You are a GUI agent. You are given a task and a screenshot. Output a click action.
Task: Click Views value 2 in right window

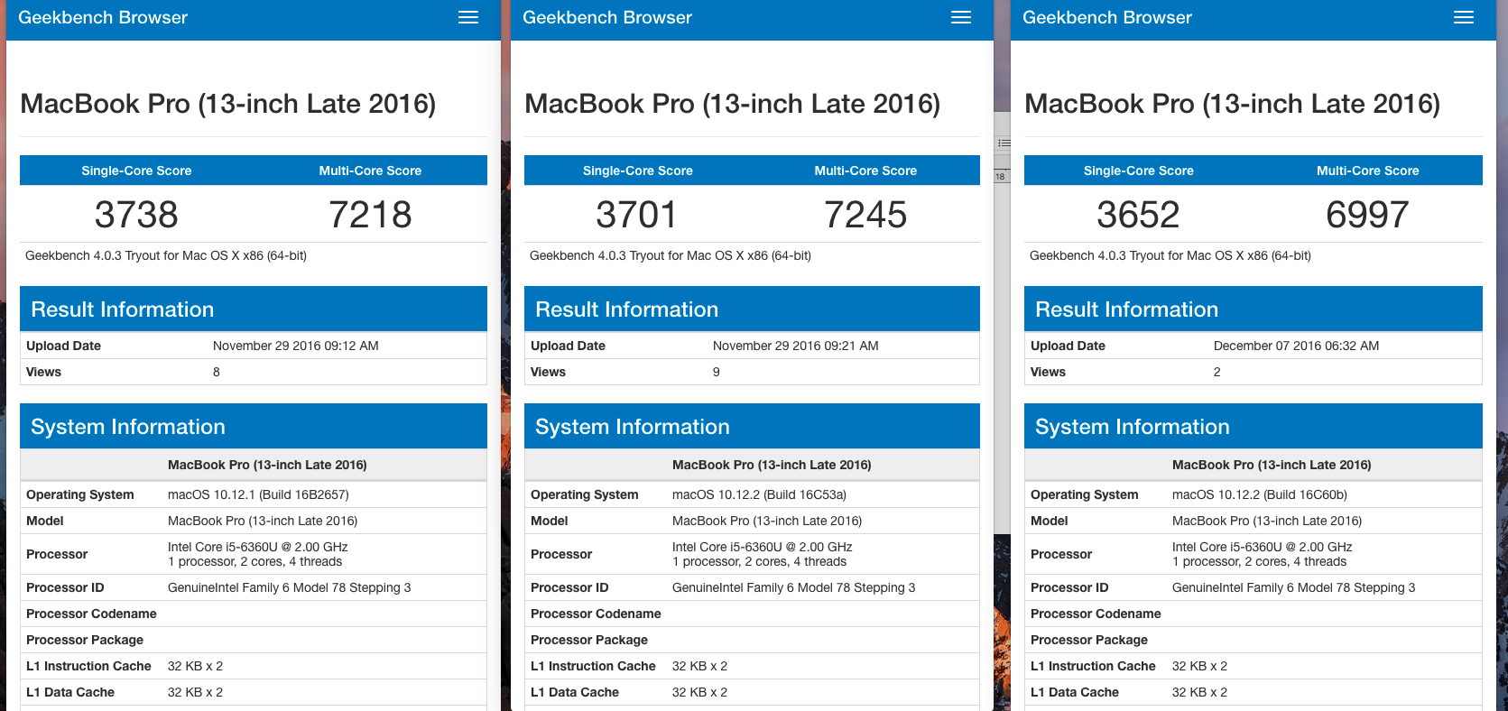coord(1217,372)
